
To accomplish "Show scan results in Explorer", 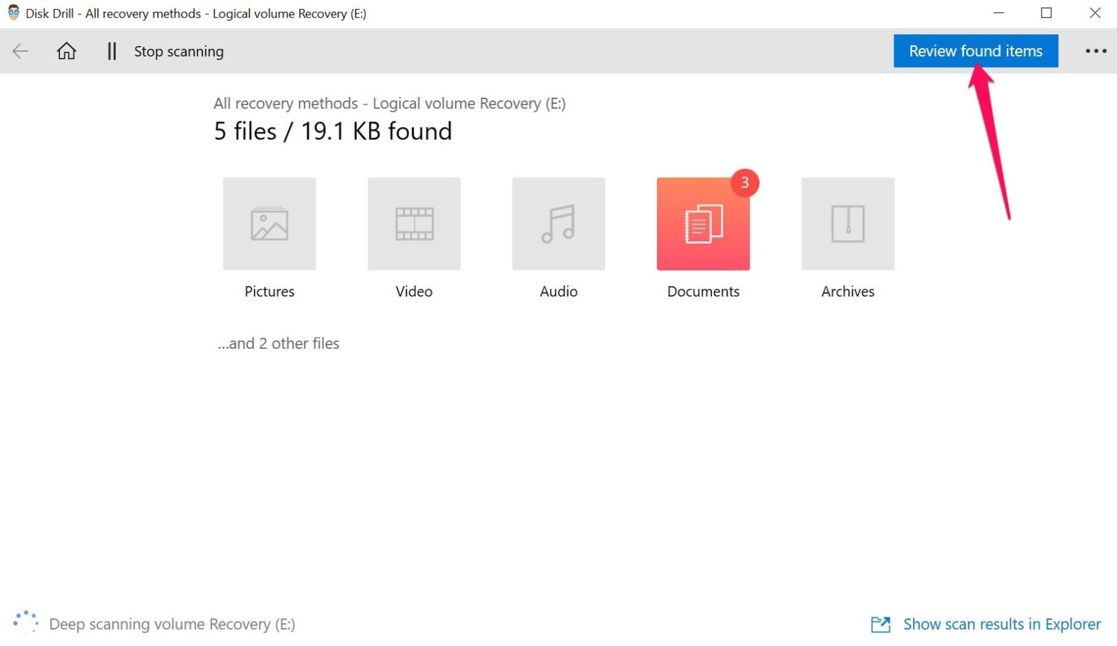I will 1002,624.
